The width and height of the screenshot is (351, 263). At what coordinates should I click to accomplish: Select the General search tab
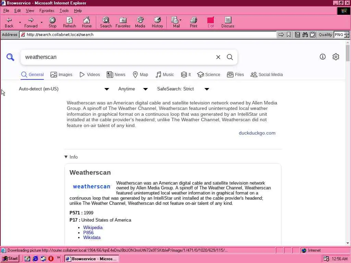[33, 74]
